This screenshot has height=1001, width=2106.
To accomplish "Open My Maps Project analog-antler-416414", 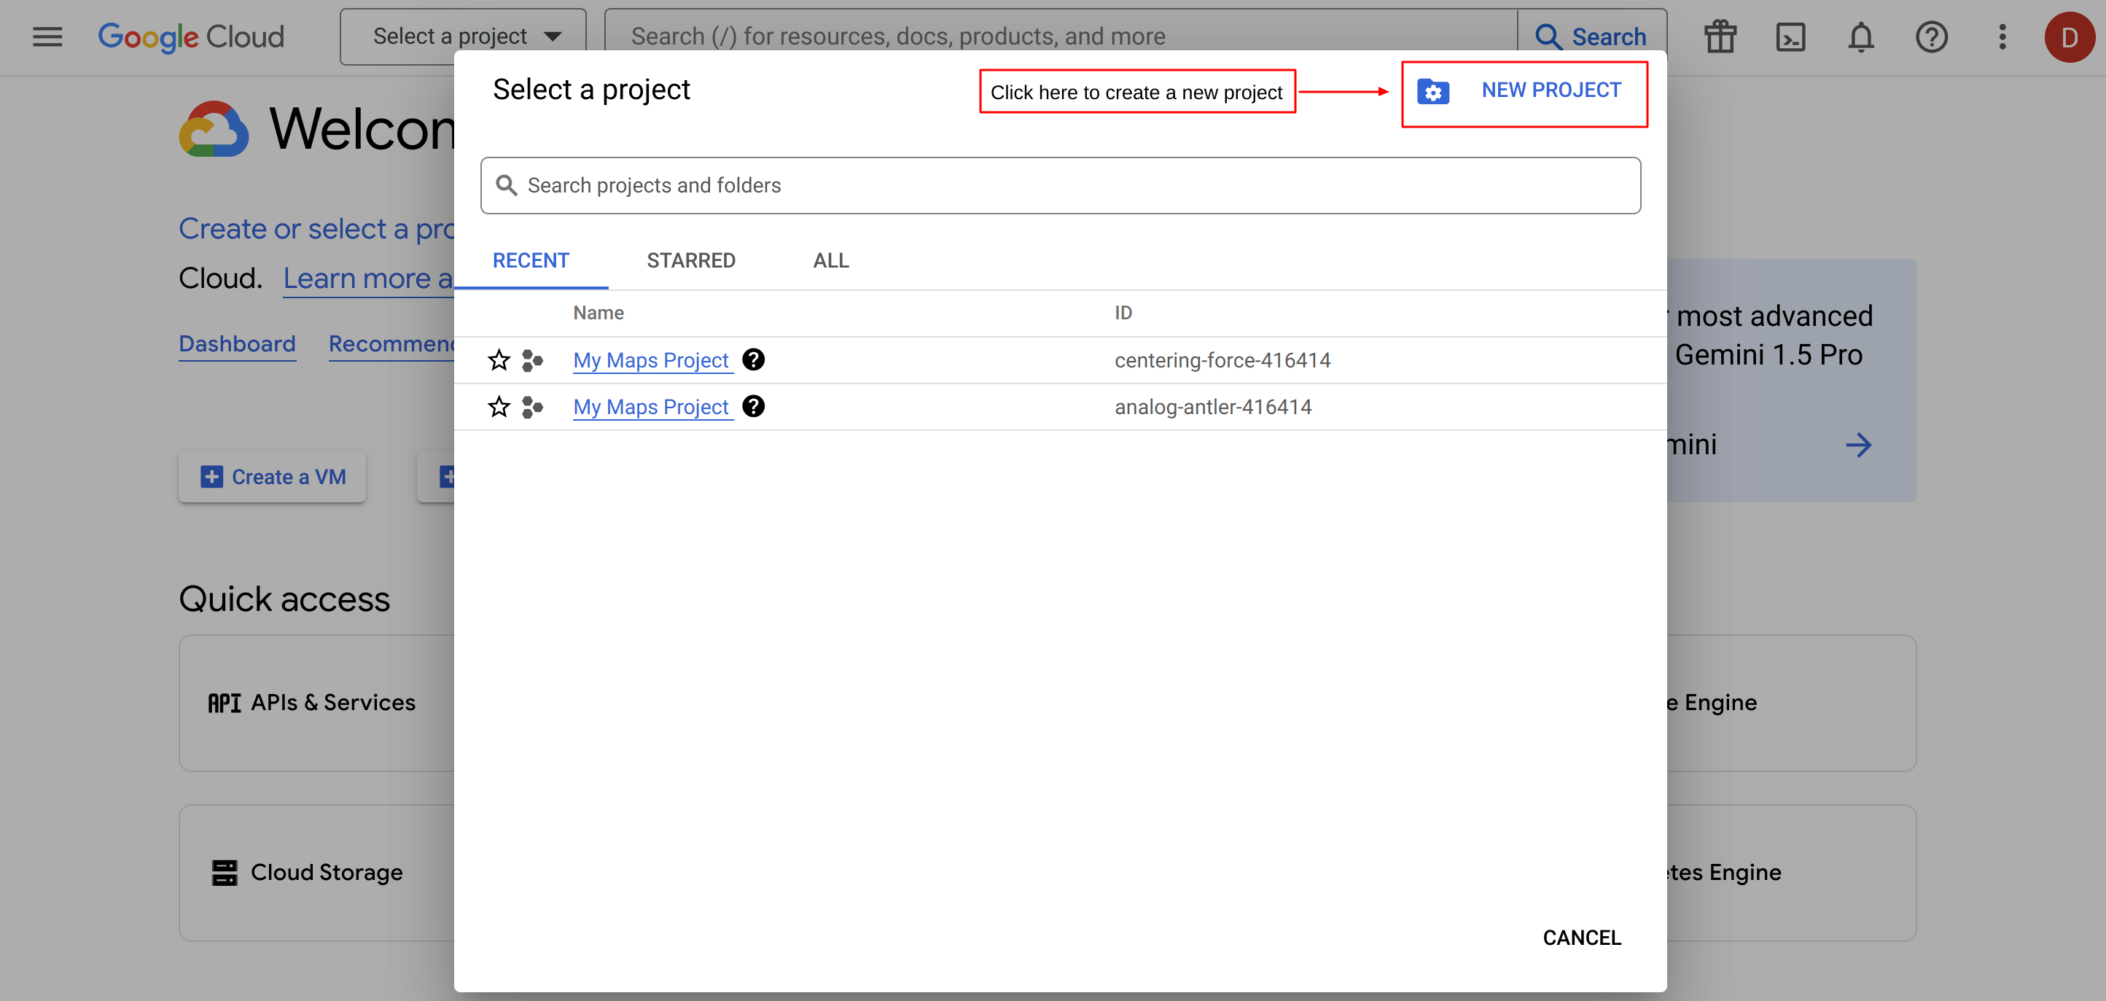I will click(x=650, y=406).
